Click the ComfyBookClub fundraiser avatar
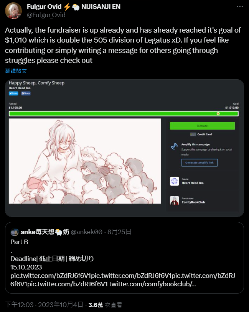 click(174, 200)
